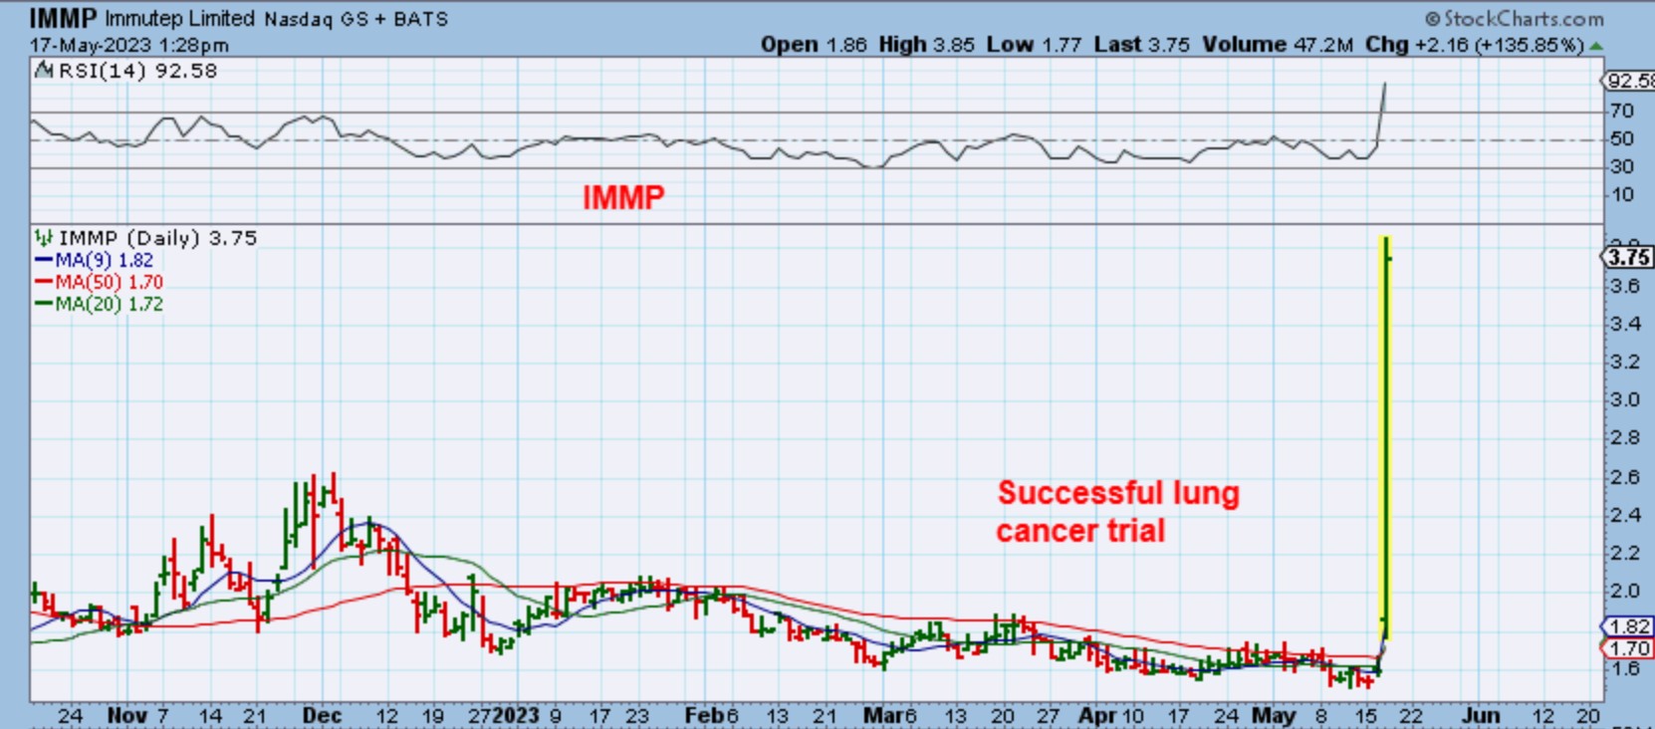Select the Immutep Limited company name

pyautogui.click(x=179, y=19)
